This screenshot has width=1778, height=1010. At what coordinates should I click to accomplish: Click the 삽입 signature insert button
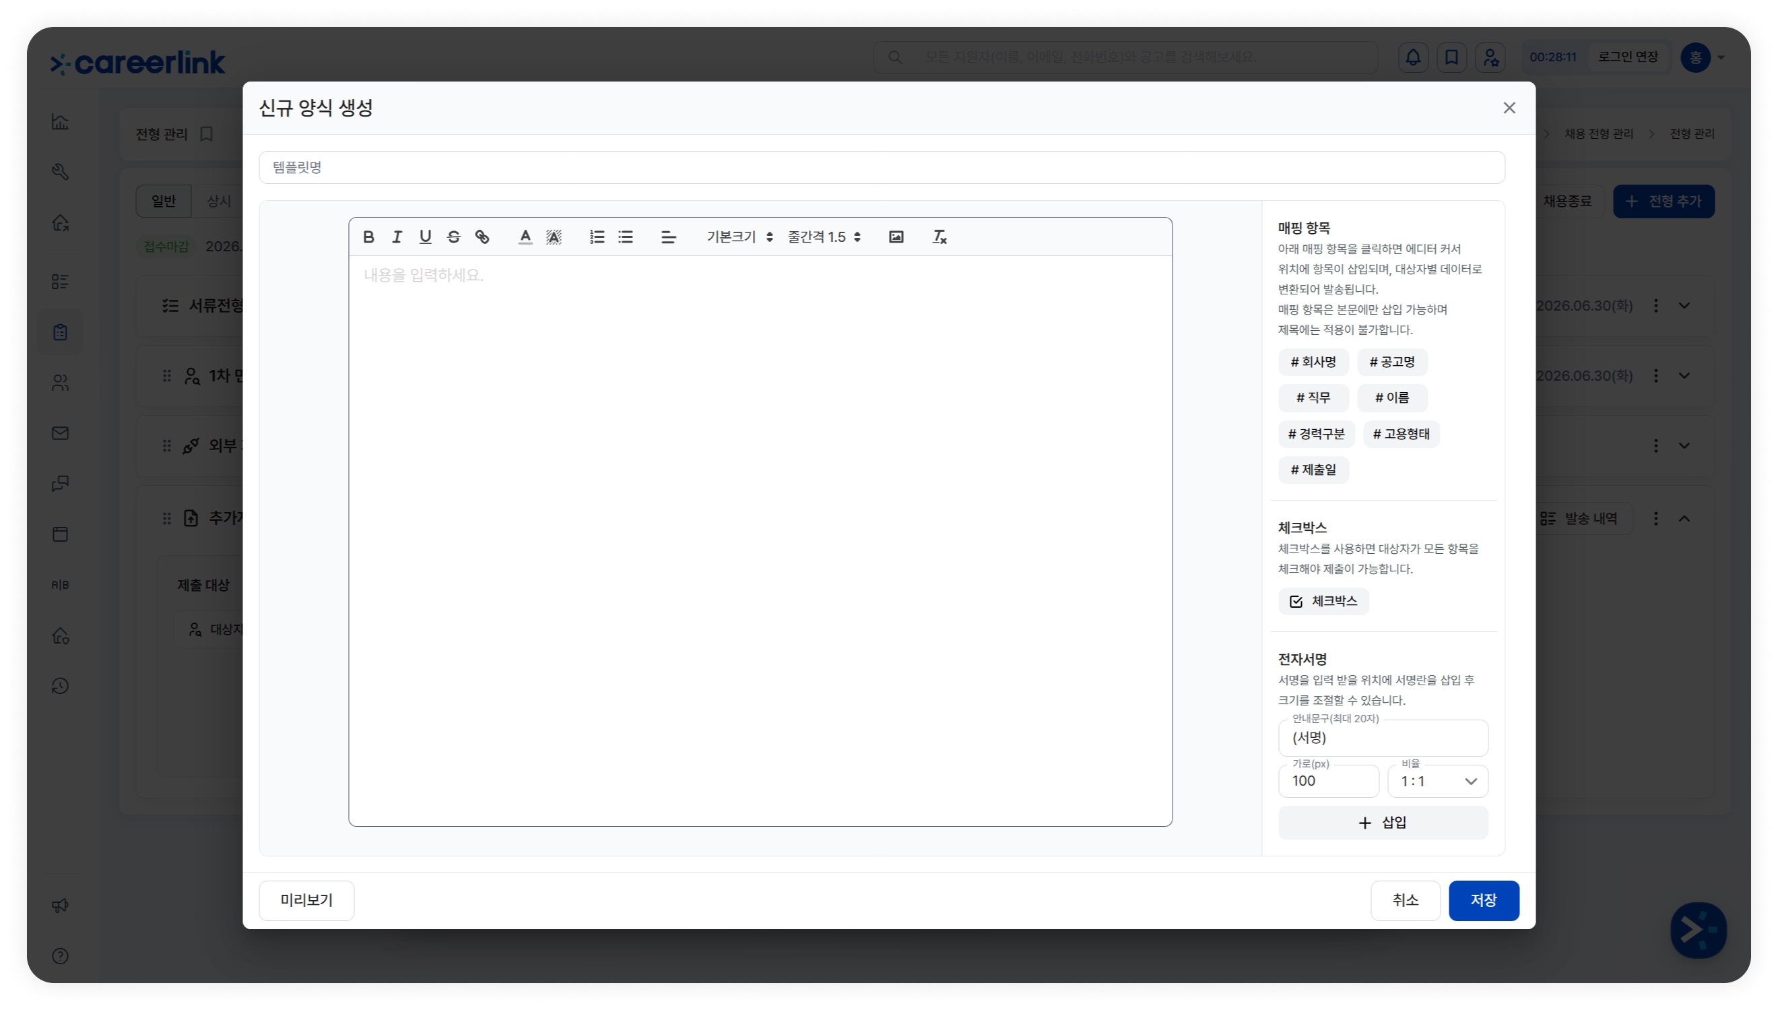pyautogui.click(x=1383, y=823)
